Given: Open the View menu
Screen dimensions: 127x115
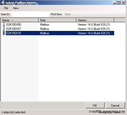Looking at the screenshot, I should tap(16, 8).
